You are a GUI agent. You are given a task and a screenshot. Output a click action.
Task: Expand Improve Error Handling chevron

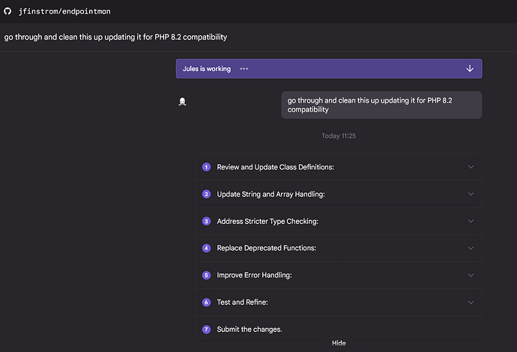[471, 275]
